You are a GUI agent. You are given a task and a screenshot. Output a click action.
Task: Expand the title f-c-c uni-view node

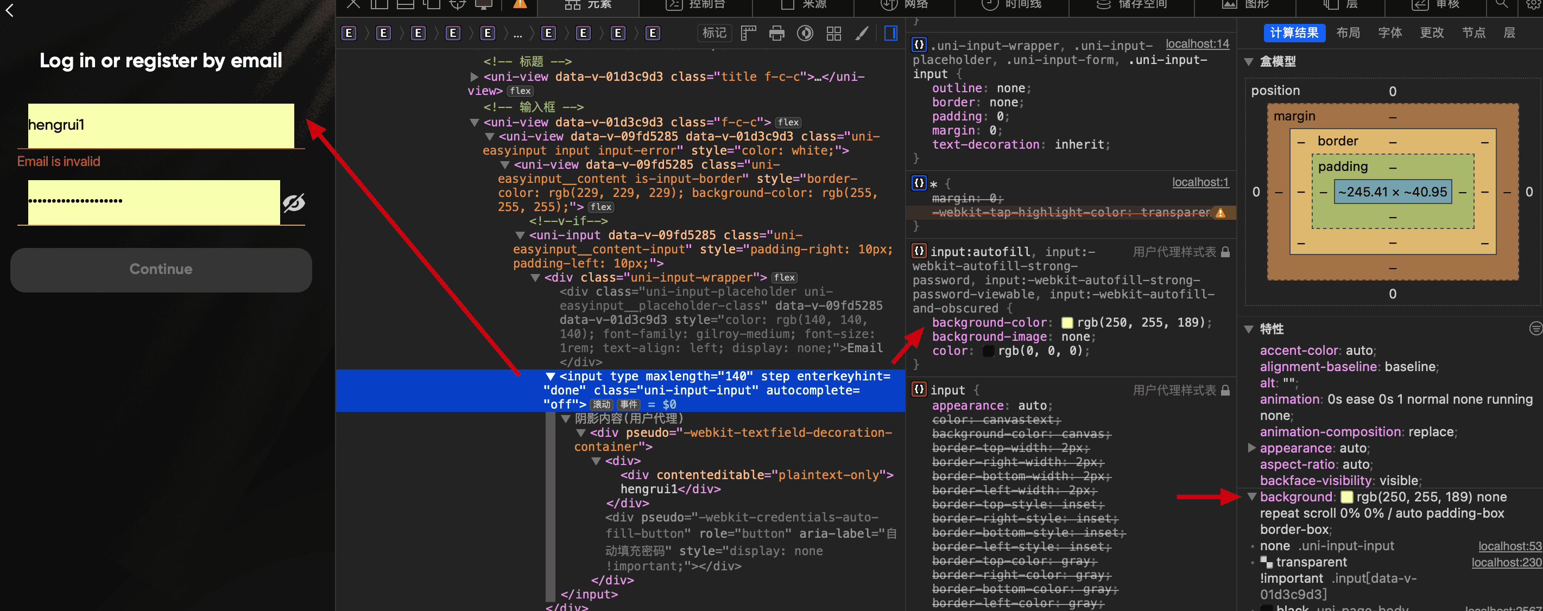click(475, 77)
